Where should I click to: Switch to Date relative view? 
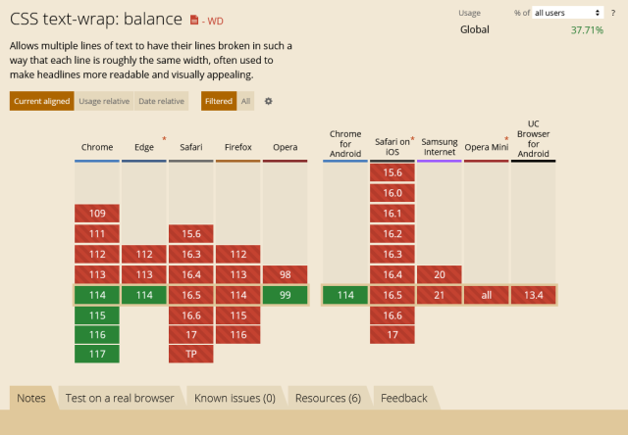coord(161,101)
